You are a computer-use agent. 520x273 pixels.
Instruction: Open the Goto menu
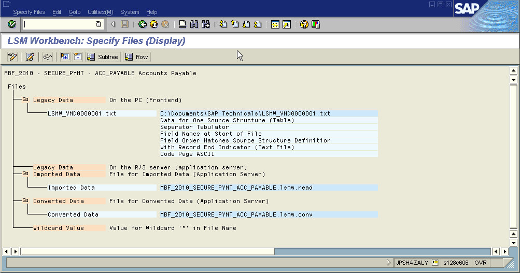[x=75, y=12]
